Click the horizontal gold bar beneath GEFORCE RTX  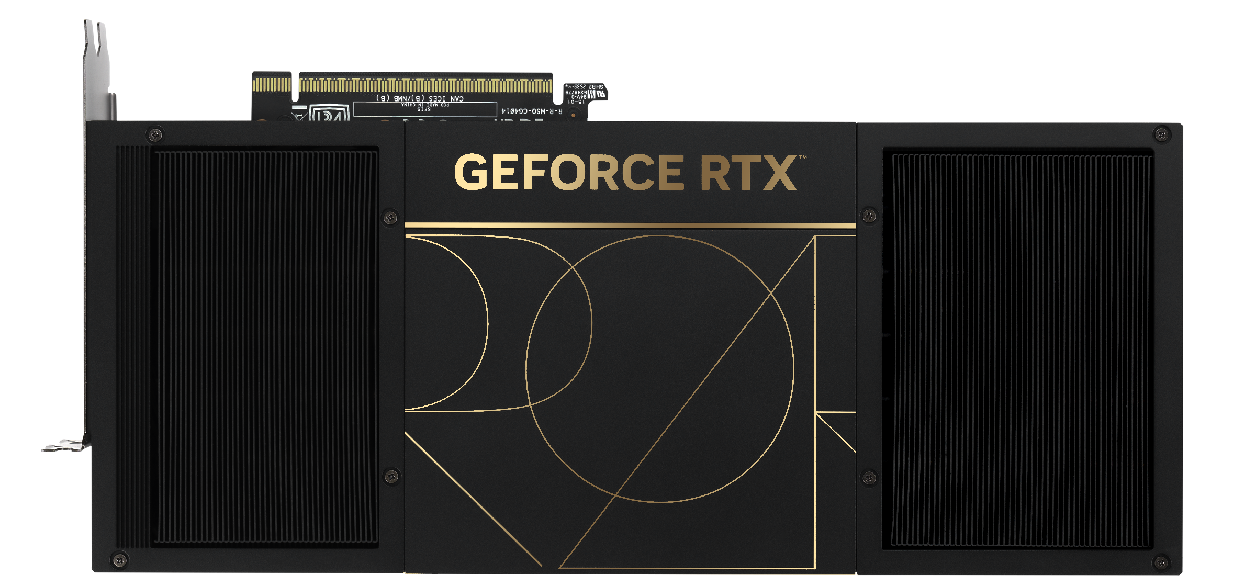[x=630, y=226]
